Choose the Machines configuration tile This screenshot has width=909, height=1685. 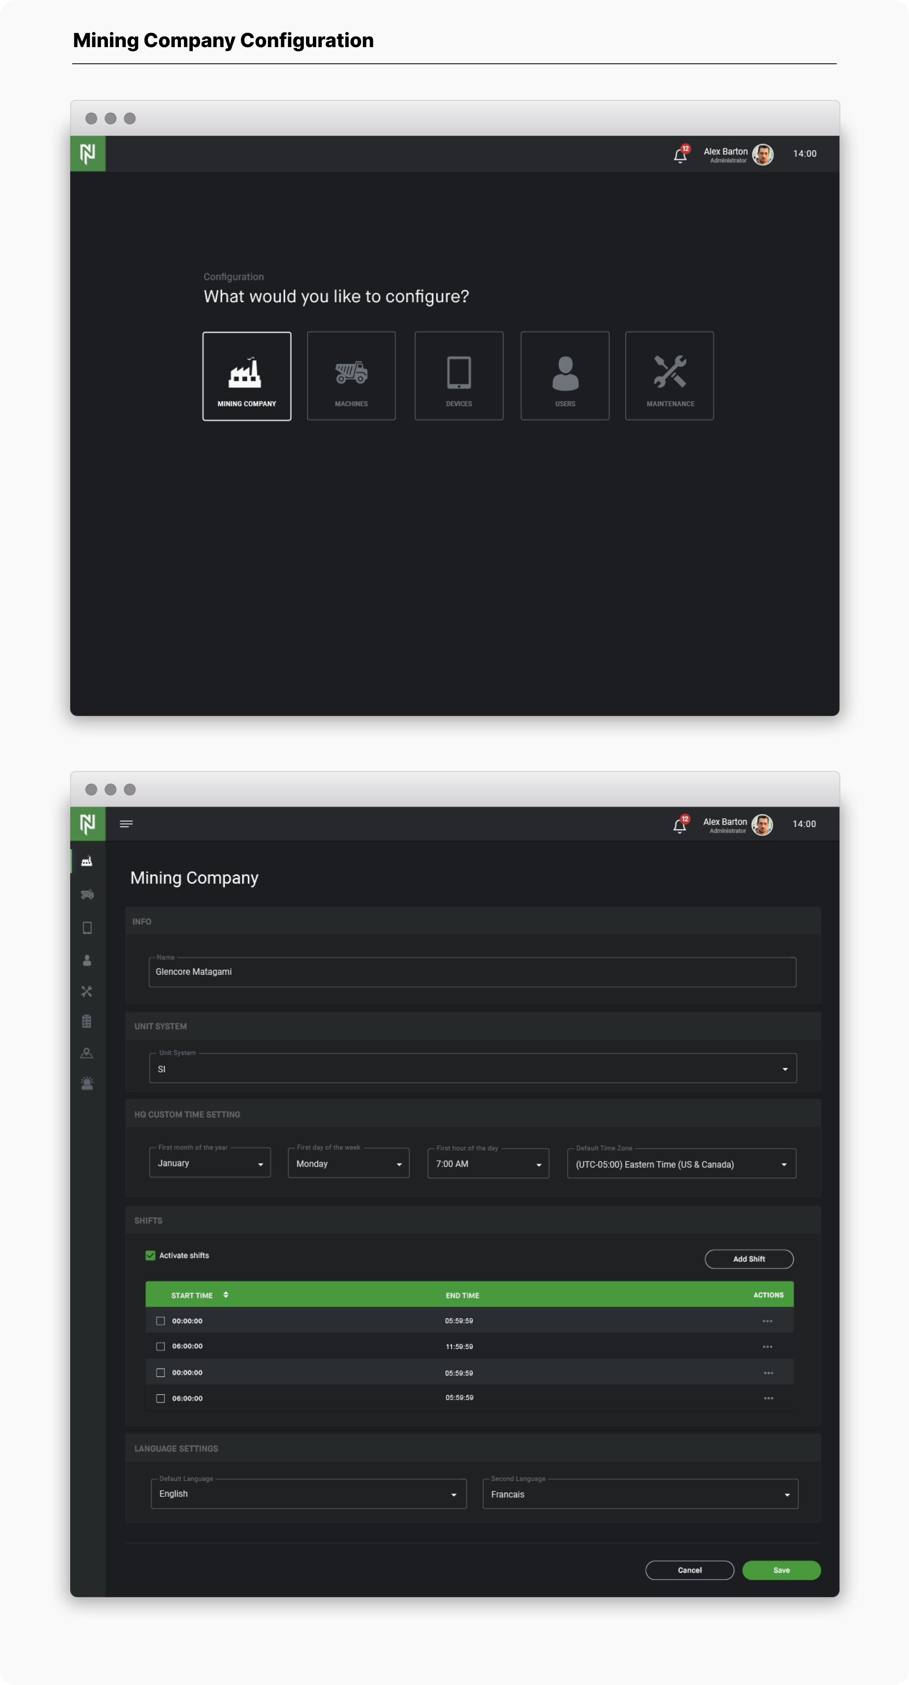click(x=351, y=375)
